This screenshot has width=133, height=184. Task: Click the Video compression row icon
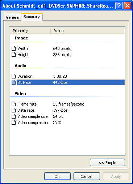point(14,123)
